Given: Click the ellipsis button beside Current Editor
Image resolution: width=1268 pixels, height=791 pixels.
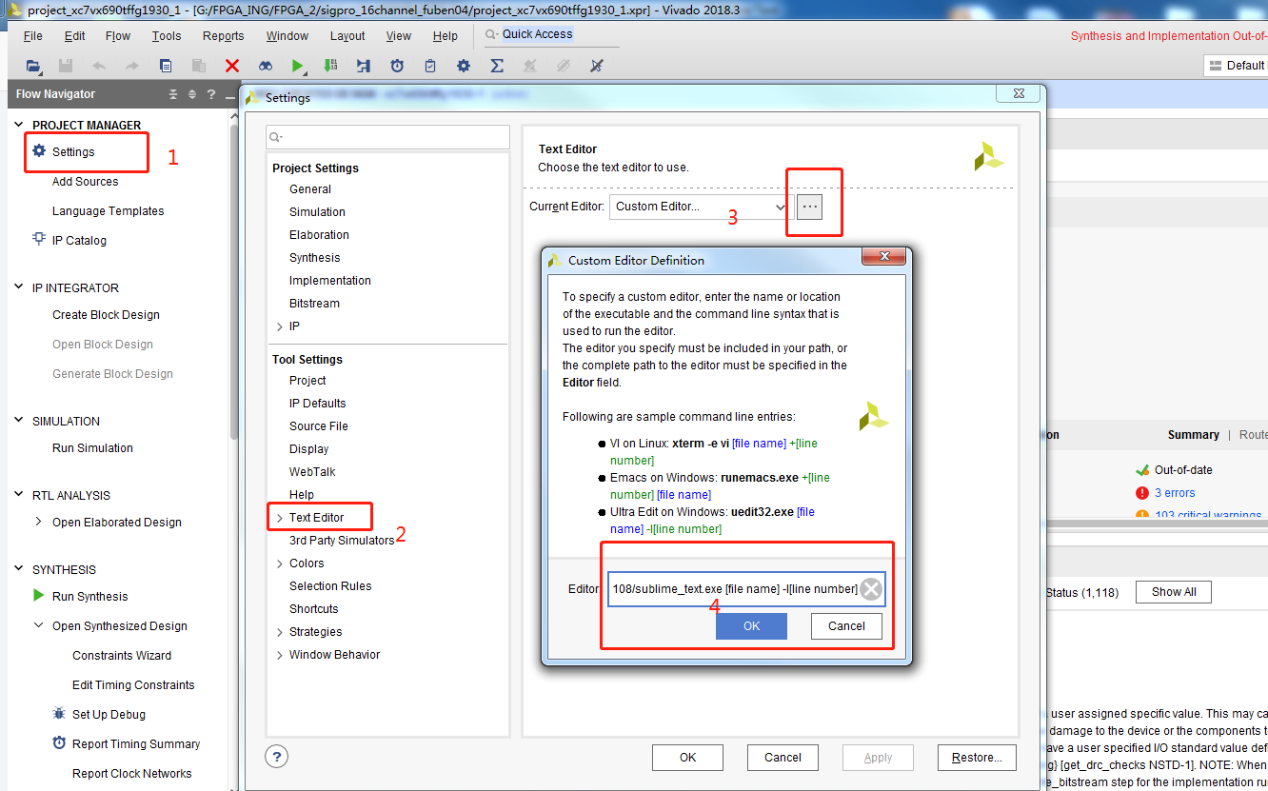Looking at the screenshot, I should click(x=809, y=207).
